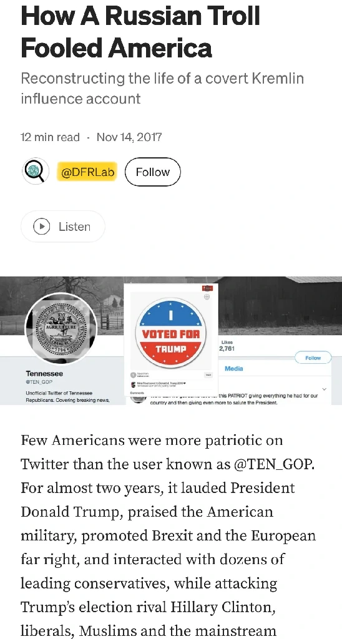
Task: Play the article with Listen button
Action: [63, 227]
